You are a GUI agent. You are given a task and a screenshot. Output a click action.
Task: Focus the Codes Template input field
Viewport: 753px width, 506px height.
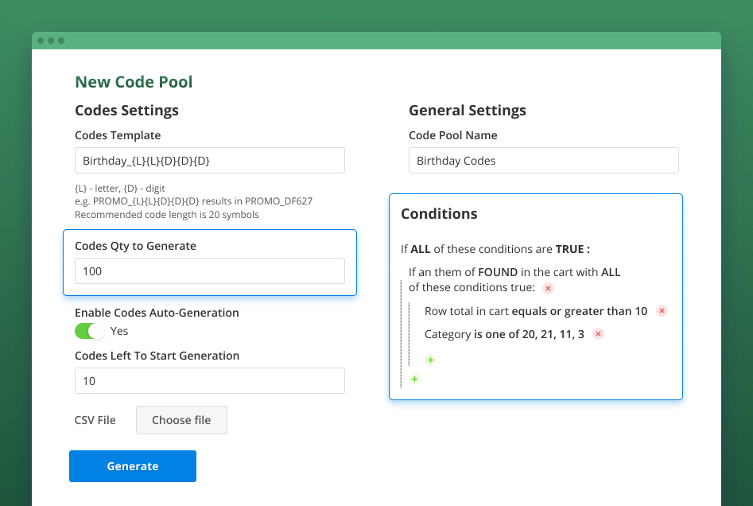pos(209,160)
